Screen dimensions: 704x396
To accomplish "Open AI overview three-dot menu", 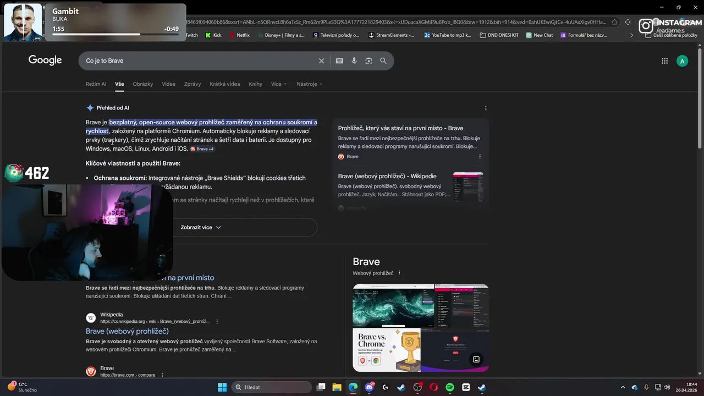I will [486, 108].
